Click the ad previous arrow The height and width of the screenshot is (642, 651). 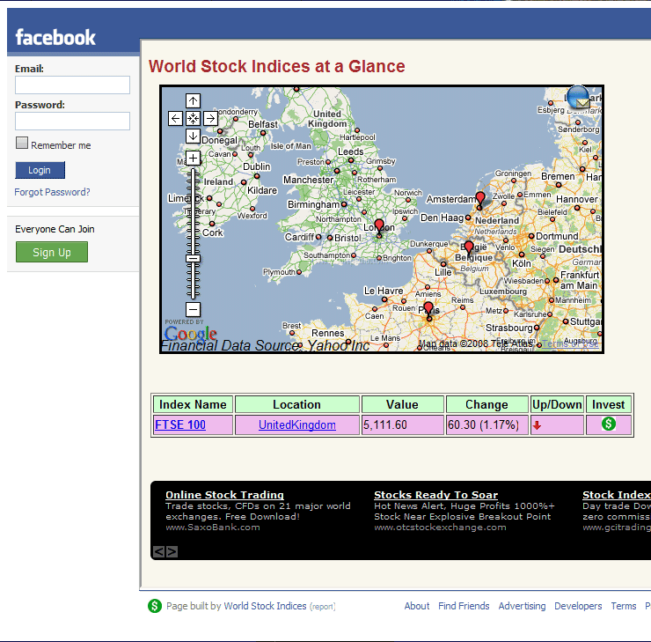(x=158, y=551)
